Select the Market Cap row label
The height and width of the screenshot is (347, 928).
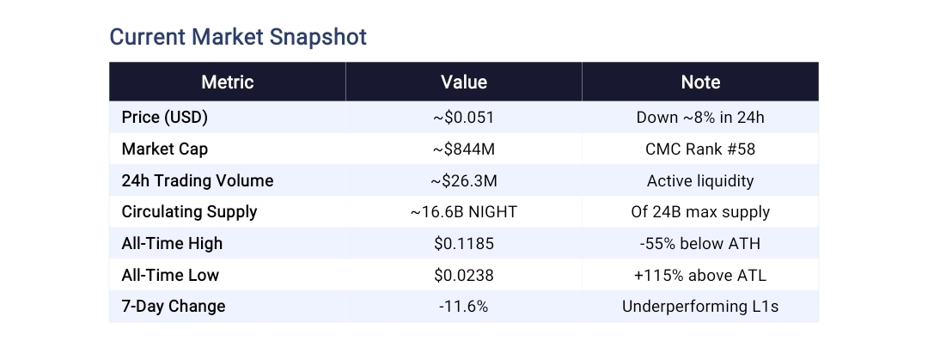coord(165,149)
